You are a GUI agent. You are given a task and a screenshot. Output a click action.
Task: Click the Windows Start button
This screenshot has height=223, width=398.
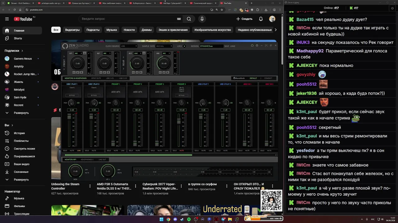pos(161,219)
